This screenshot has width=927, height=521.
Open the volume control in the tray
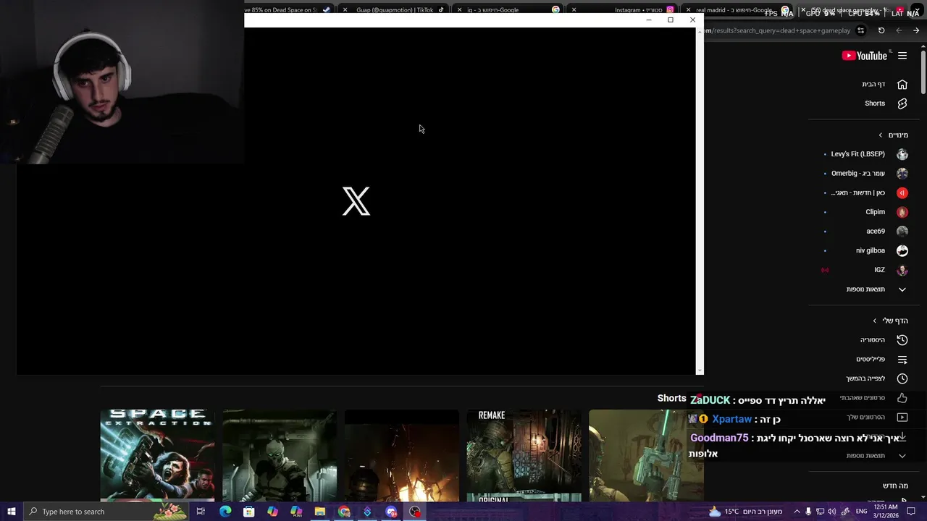831,512
